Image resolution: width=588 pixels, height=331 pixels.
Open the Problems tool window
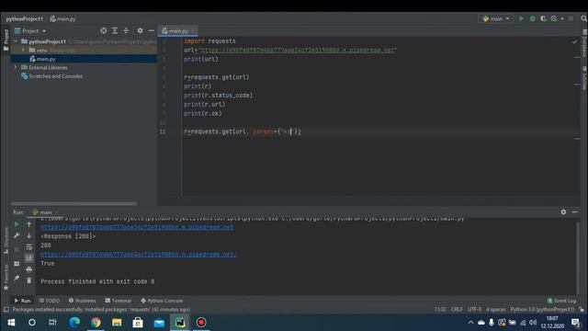(83, 301)
